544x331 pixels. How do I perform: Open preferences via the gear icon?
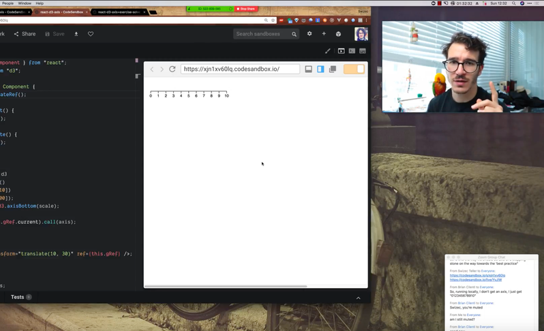click(309, 33)
